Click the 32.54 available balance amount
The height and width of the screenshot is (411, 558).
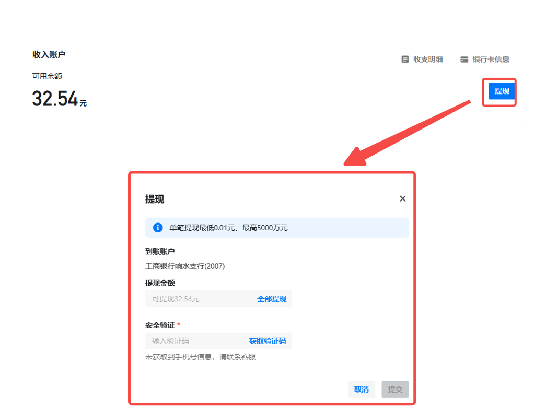coord(55,99)
